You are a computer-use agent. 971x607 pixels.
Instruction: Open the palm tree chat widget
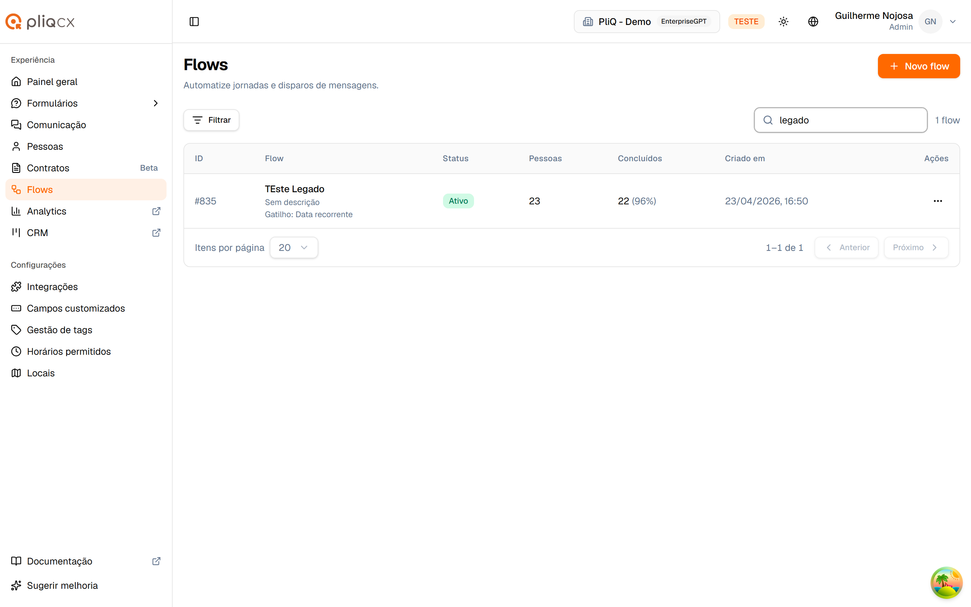coord(946,582)
